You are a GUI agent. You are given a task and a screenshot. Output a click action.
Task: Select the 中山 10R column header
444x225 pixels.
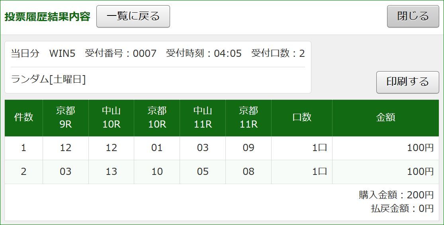[x=111, y=118]
